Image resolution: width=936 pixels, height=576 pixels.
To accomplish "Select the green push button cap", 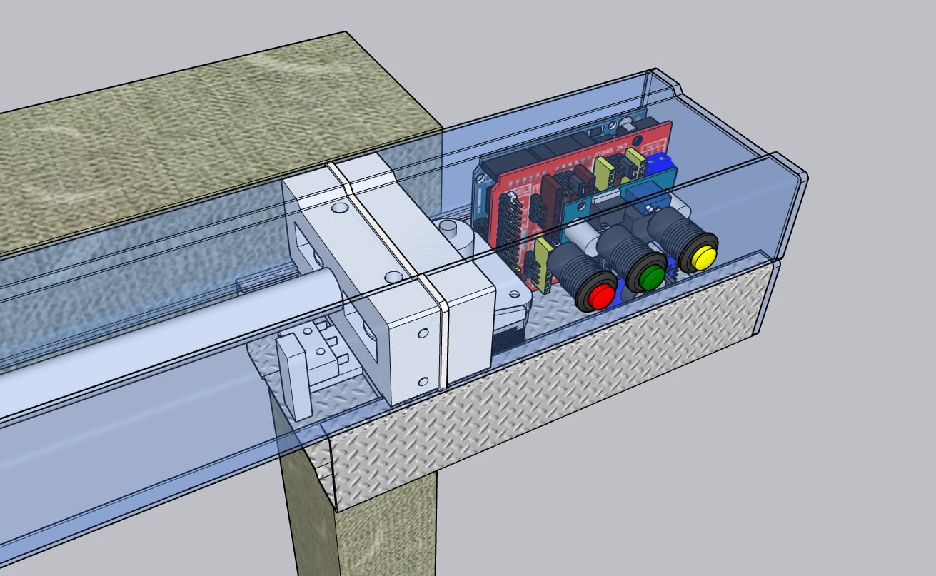I will [650, 277].
